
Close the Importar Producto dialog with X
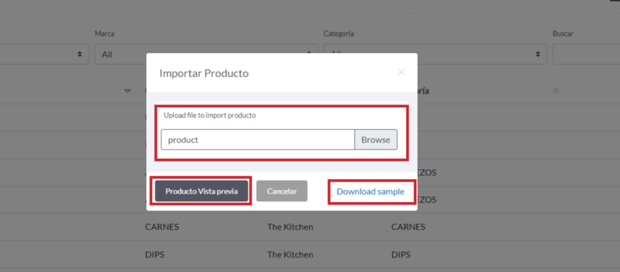400,73
